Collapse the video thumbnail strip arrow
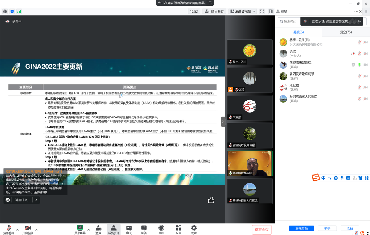Screen dimensions: 370x235 click(x=223, y=122)
